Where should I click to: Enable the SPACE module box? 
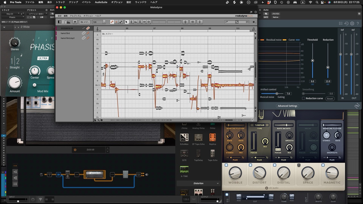pos(299,165)
